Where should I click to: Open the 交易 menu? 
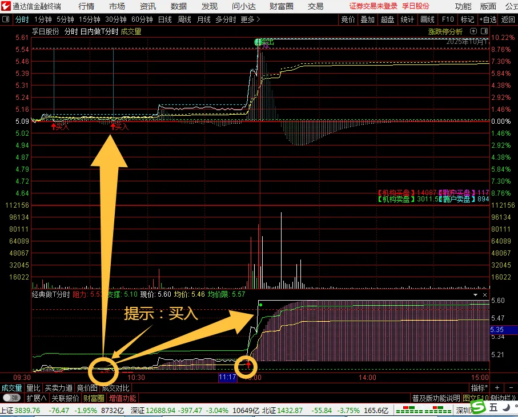click(315, 6)
